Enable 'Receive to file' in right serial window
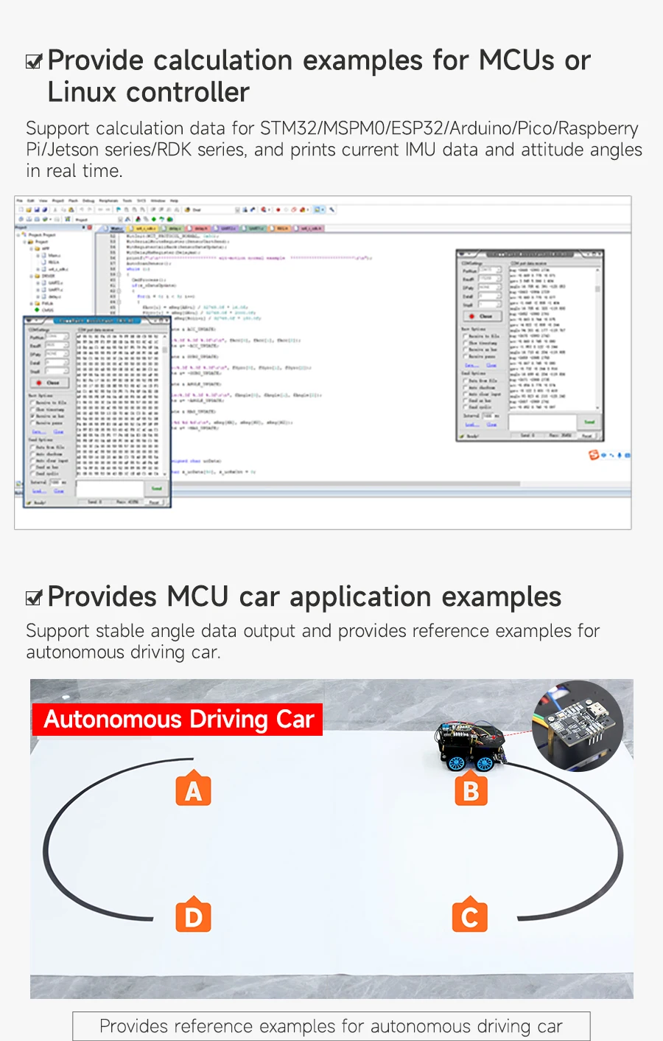The image size is (663, 1041). (x=466, y=335)
